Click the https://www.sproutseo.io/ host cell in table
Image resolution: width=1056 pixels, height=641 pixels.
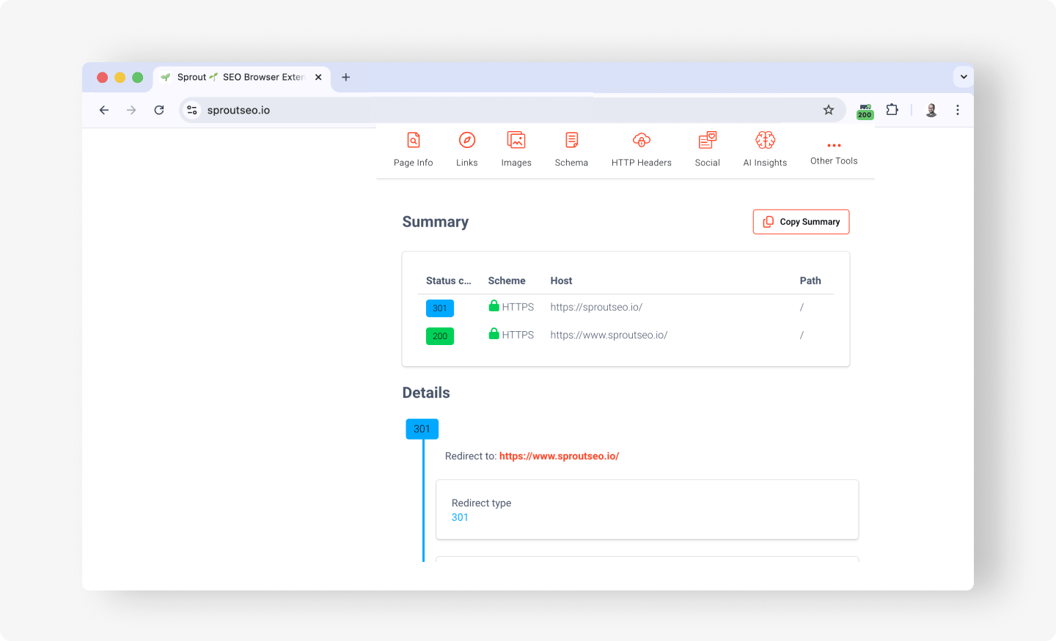point(609,335)
